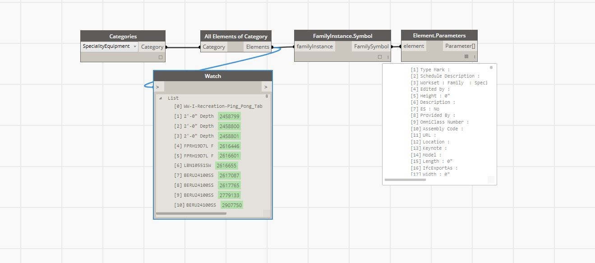
Task: Click element ID 2458801 in Watch list
Action: pos(229,136)
